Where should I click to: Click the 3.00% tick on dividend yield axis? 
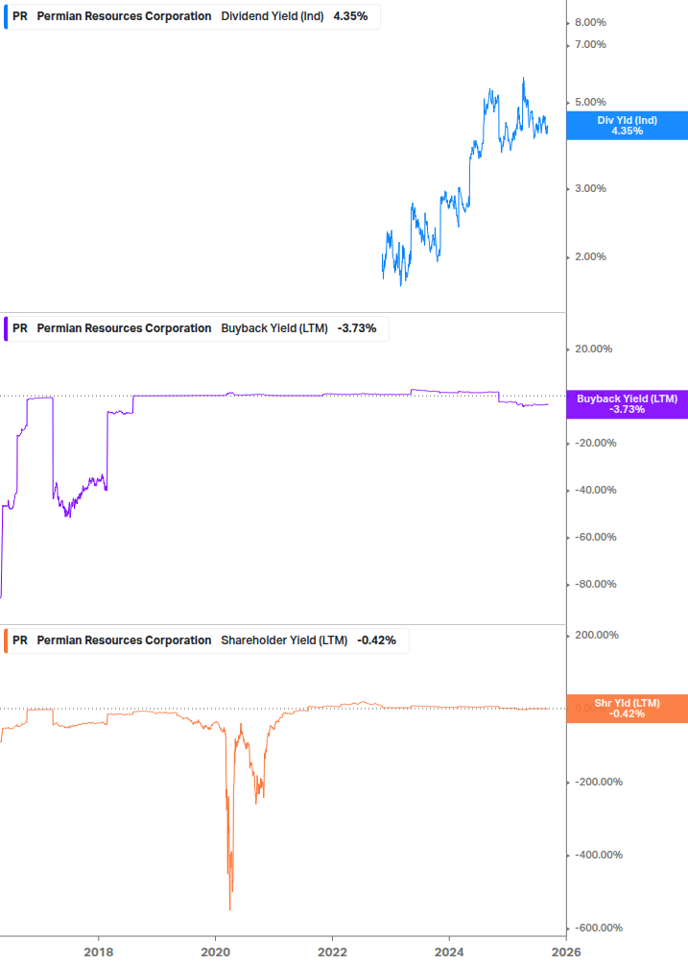coord(590,189)
